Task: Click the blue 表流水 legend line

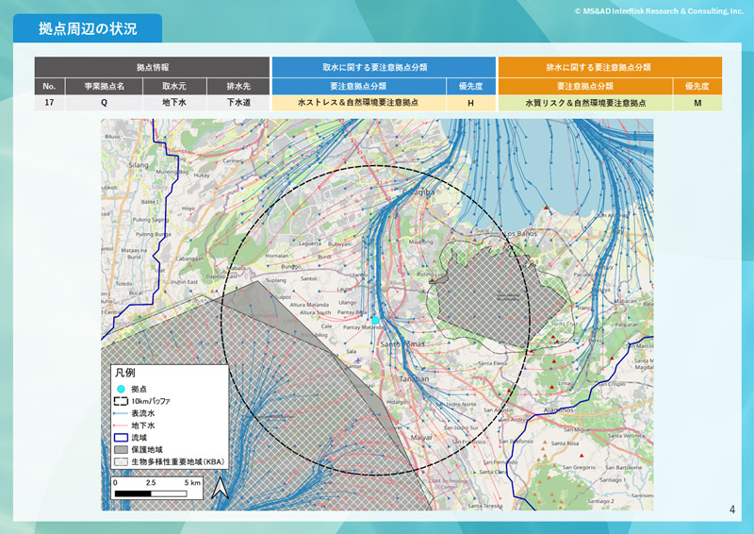Action: 121,413
